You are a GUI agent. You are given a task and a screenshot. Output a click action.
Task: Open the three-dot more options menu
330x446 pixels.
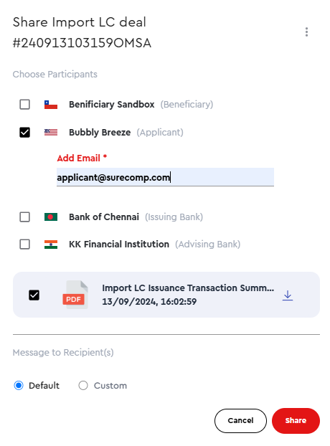click(306, 32)
